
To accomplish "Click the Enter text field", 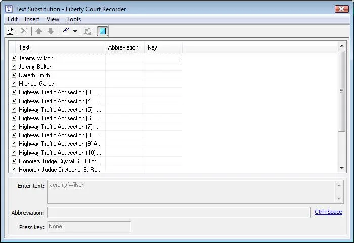I will tap(191, 191).
